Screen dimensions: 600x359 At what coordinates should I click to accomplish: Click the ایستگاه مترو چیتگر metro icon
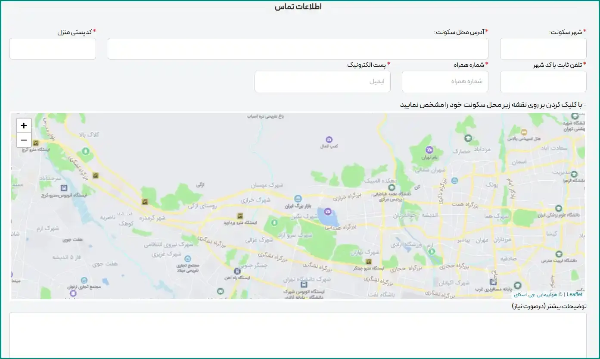click(x=368, y=262)
